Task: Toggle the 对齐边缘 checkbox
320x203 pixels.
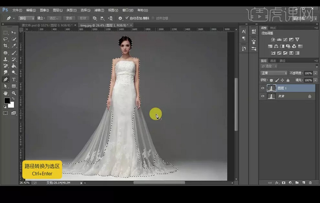Action: (x=153, y=18)
